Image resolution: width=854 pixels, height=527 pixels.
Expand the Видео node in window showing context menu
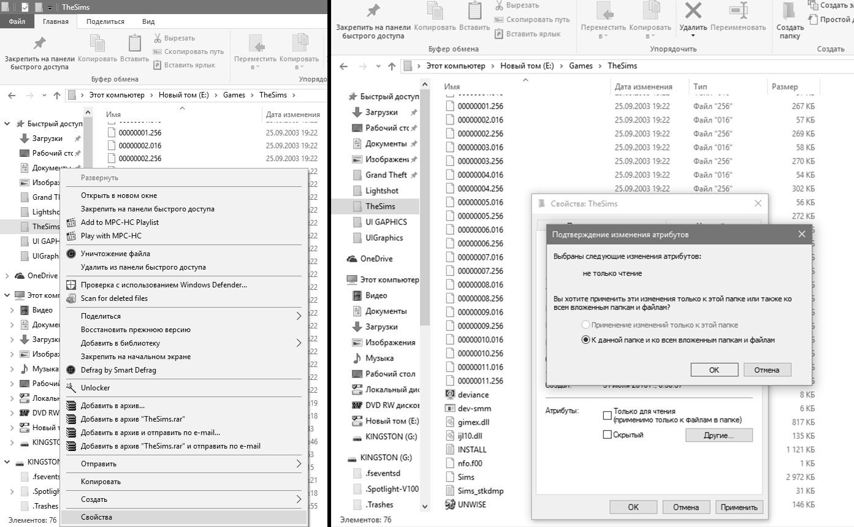(12, 310)
